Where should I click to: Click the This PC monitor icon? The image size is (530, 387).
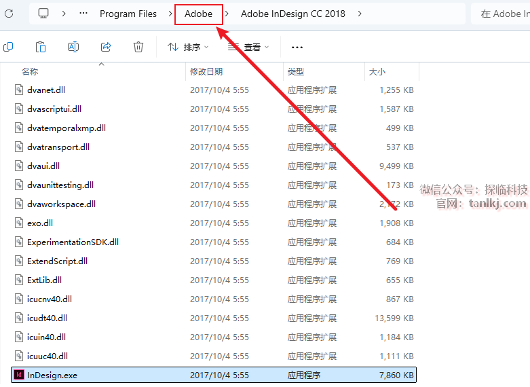43,14
